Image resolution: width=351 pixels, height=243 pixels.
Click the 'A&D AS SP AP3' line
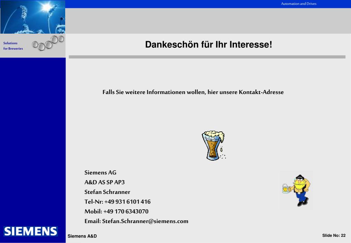pos(105,182)
